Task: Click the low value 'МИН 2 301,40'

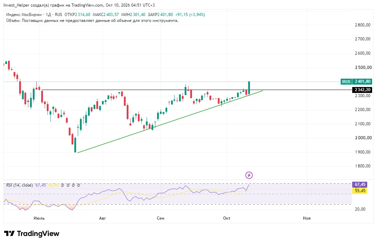Action: [x=133, y=15]
